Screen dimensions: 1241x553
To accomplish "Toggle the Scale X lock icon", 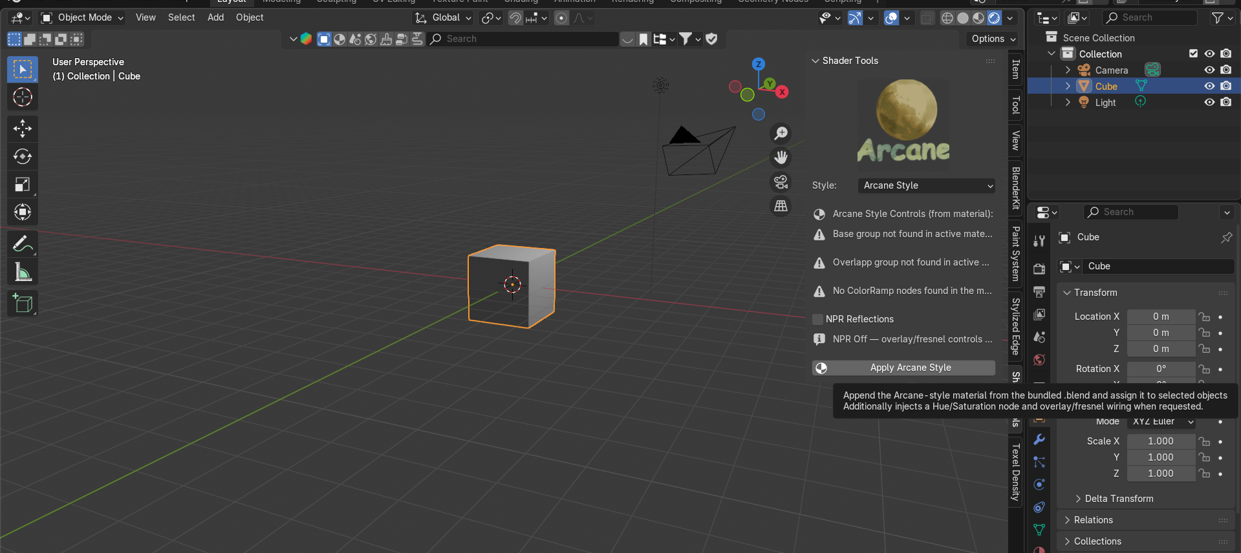I will click(1203, 441).
